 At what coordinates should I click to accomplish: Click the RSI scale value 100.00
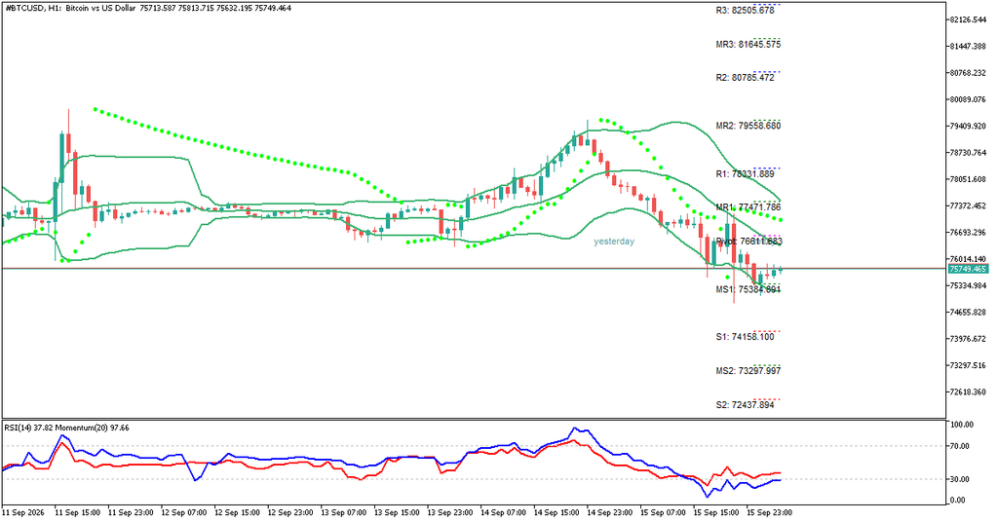click(961, 425)
